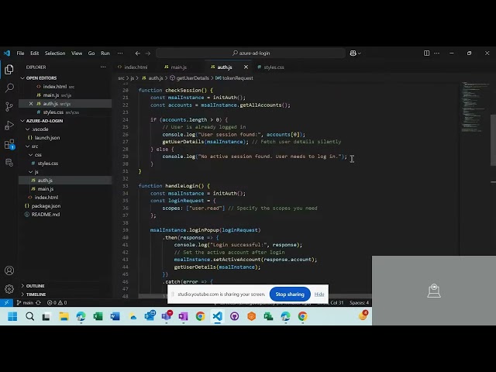
Task: Open index.html in Open Editors list
Action: pyautogui.click(x=55, y=87)
